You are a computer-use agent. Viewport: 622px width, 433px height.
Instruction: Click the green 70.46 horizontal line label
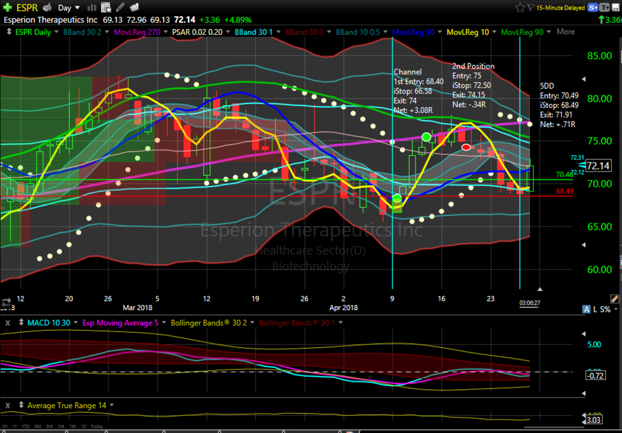pos(564,175)
